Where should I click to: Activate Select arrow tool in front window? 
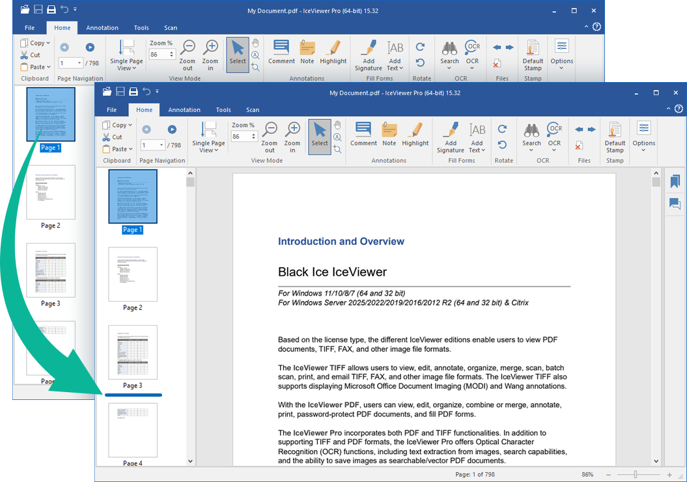pos(319,137)
